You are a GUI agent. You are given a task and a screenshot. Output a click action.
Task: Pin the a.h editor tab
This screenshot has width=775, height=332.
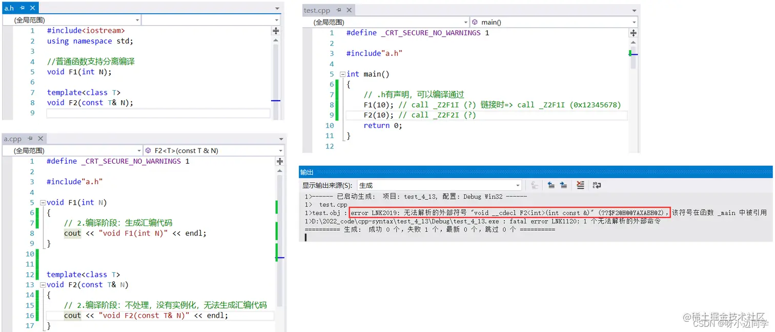(x=23, y=8)
